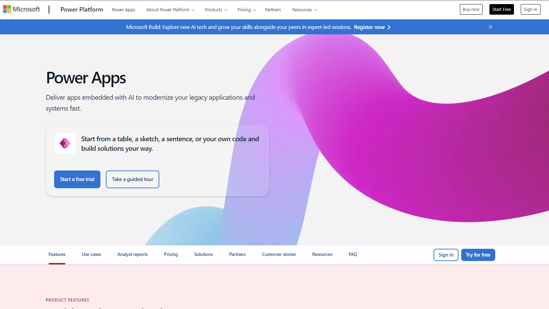Open Partners in the top navigation
This screenshot has height=309, width=549.
click(x=273, y=10)
